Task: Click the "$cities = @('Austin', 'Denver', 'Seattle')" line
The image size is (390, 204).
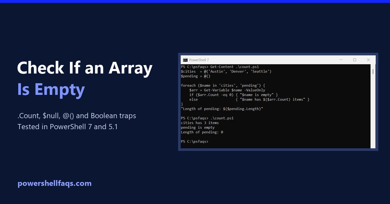Action: pyautogui.click(x=226, y=71)
